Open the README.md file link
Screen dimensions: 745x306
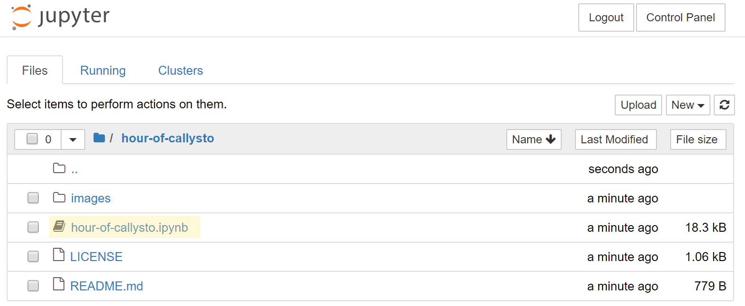(107, 286)
